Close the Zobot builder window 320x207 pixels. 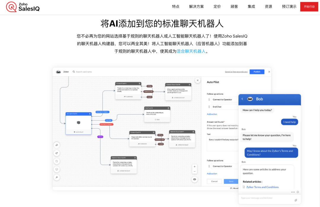[269, 72]
